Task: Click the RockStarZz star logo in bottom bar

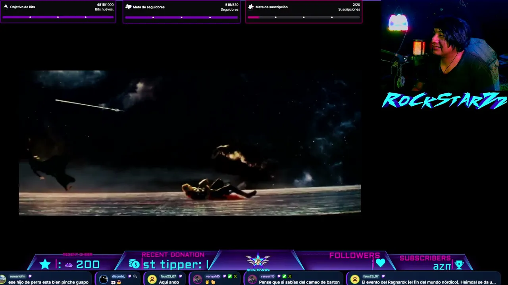Action: [258, 262]
